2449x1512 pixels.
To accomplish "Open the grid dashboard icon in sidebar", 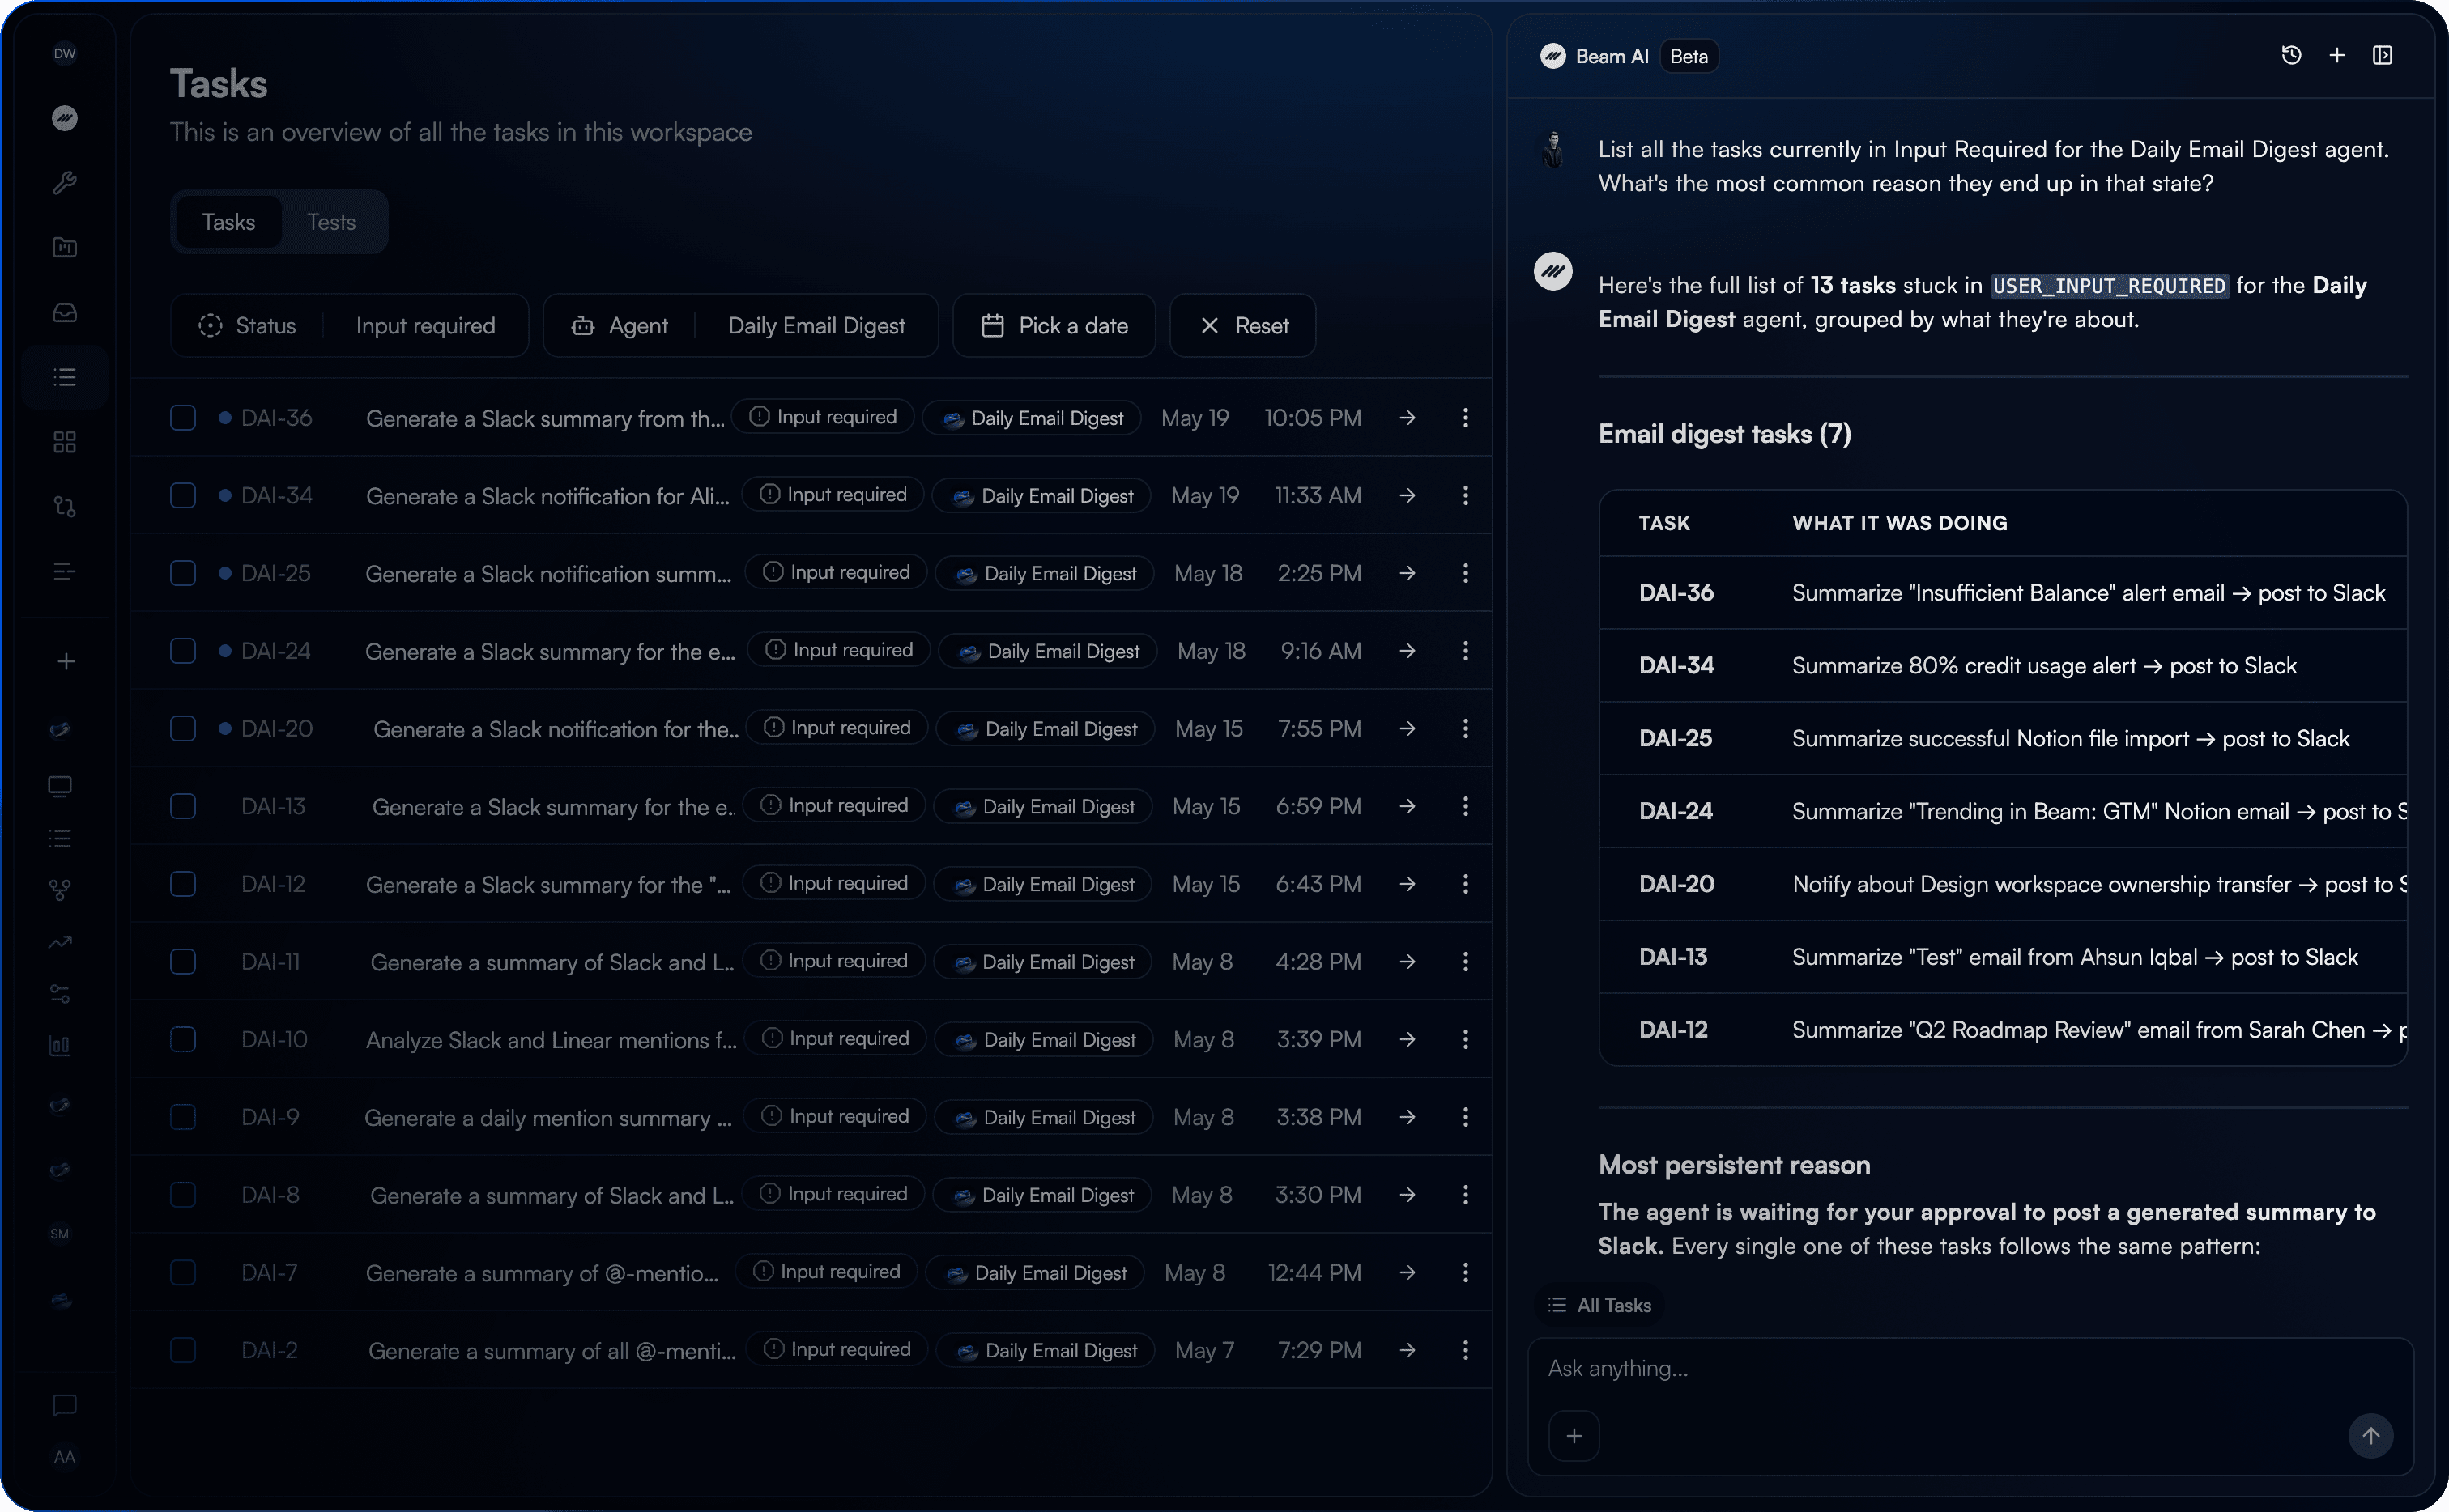I will [x=65, y=442].
